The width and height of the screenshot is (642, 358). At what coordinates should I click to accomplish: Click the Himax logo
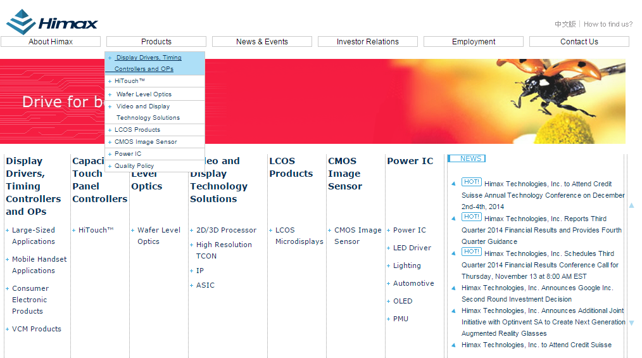[52, 22]
